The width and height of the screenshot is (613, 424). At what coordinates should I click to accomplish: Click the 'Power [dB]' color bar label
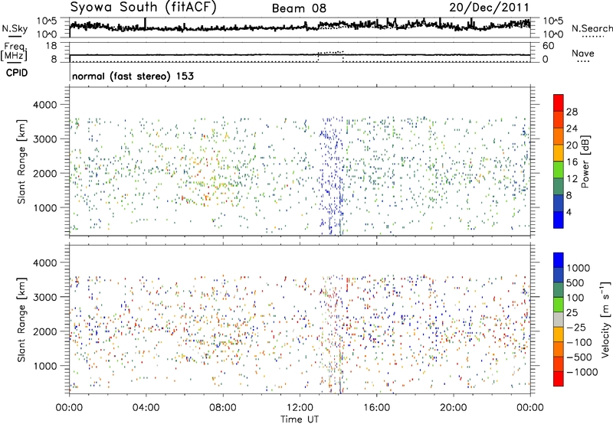coord(585,161)
